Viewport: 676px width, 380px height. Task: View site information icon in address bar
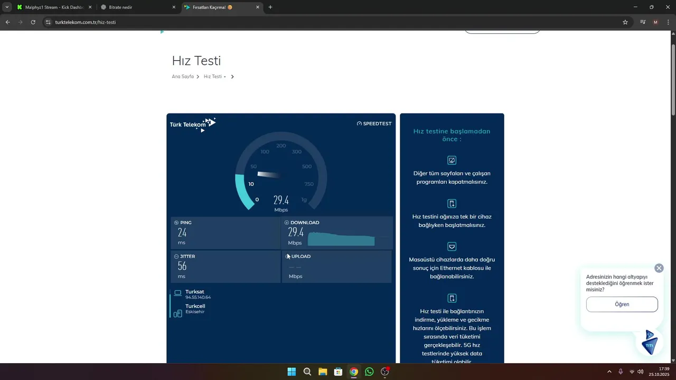pyautogui.click(x=48, y=22)
